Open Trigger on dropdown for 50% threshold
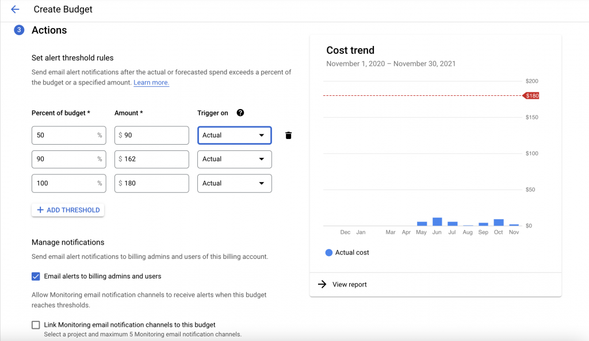589x341 pixels. click(235, 135)
